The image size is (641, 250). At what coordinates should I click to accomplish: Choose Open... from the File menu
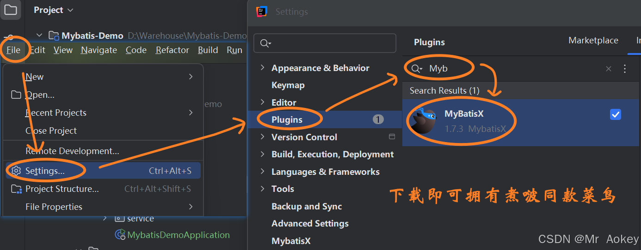click(x=103, y=95)
